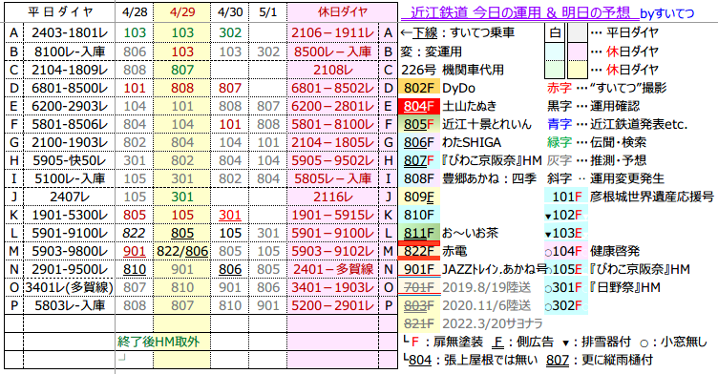Click the 赤字 legend label
718x374 pixels.
559,88
